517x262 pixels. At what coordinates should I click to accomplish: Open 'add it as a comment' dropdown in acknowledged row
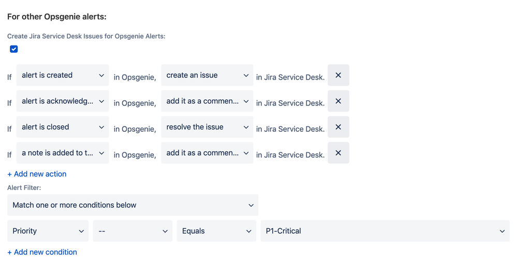(207, 101)
